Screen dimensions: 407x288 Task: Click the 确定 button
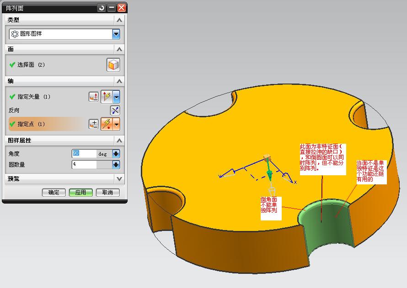tap(54, 193)
